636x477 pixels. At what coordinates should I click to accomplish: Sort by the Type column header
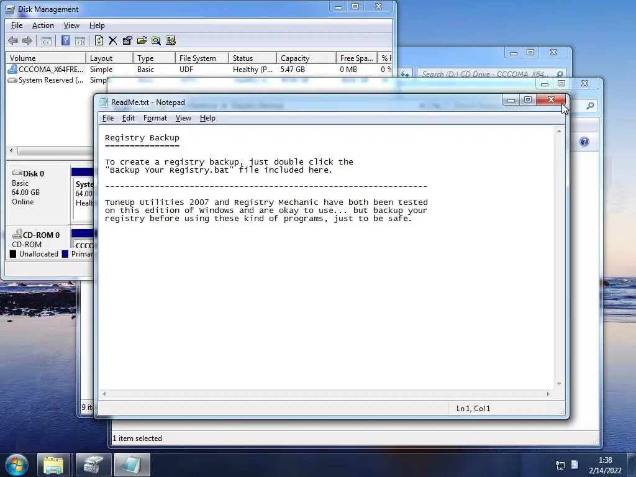tap(154, 58)
